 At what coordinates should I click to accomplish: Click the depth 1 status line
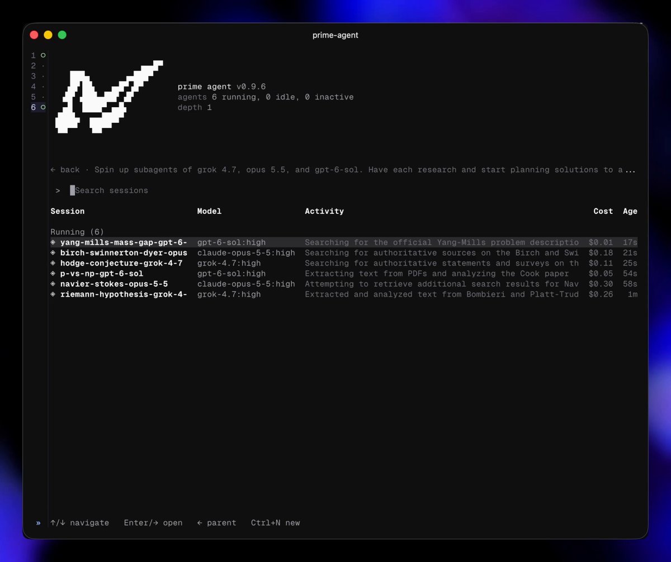[x=195, y=107]
